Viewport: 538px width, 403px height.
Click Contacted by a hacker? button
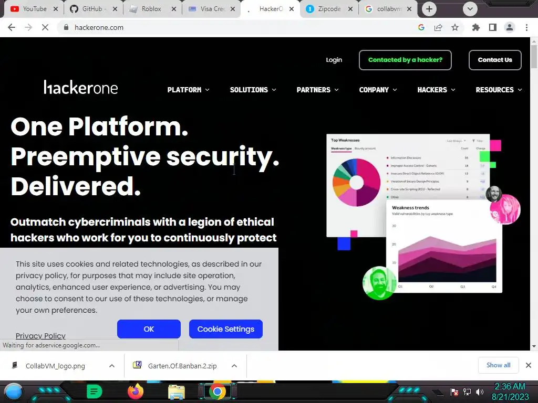405,60
